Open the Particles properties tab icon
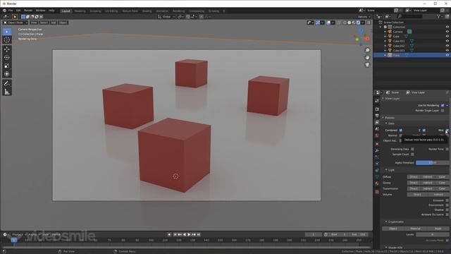This screenshot has height=254, width=451. point(377,157)
